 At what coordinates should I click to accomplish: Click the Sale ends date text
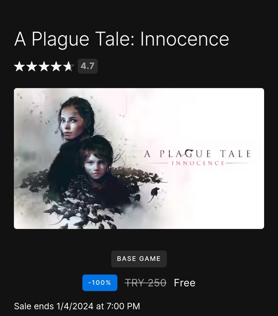77,306
